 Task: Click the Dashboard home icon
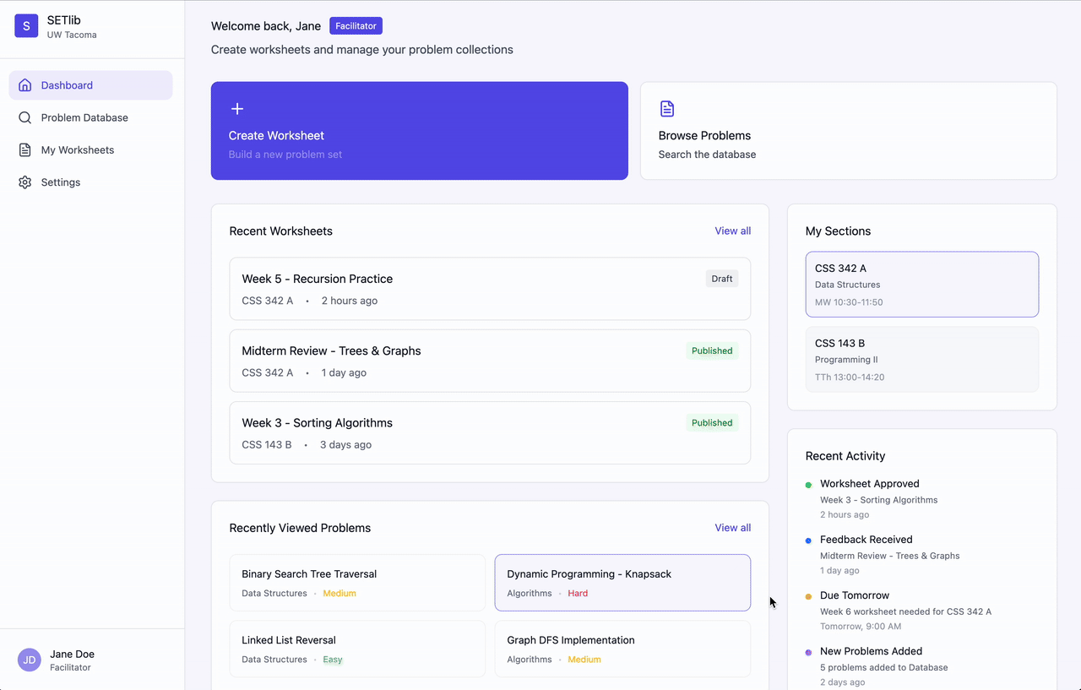coord(25,85)
